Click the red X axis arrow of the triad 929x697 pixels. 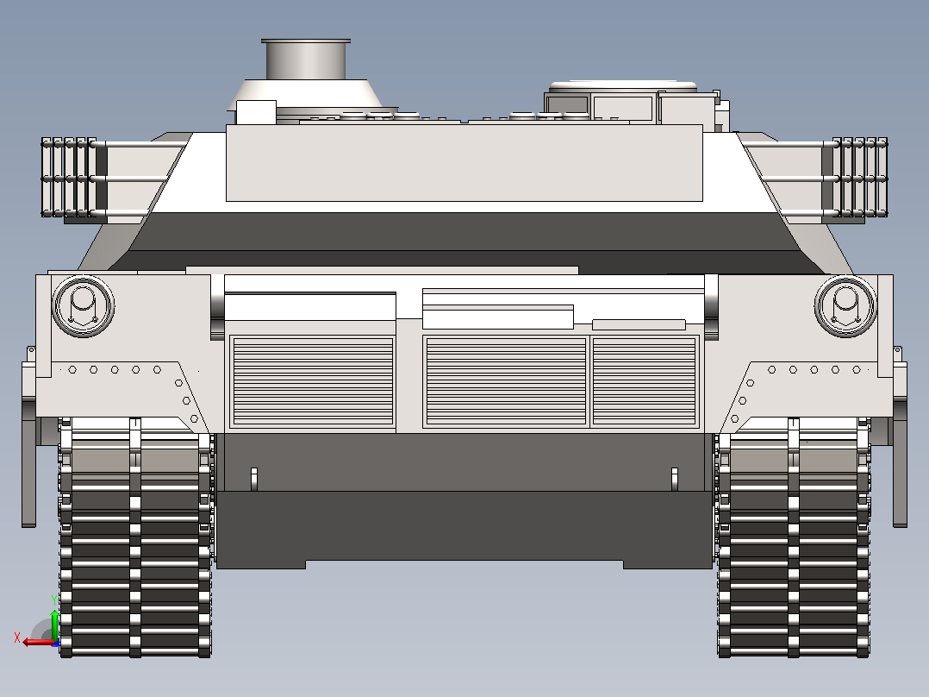pyautogui.click(x=37, y=642)
